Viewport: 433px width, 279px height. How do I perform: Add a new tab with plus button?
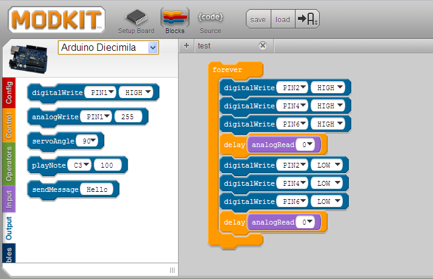(187, 45)
